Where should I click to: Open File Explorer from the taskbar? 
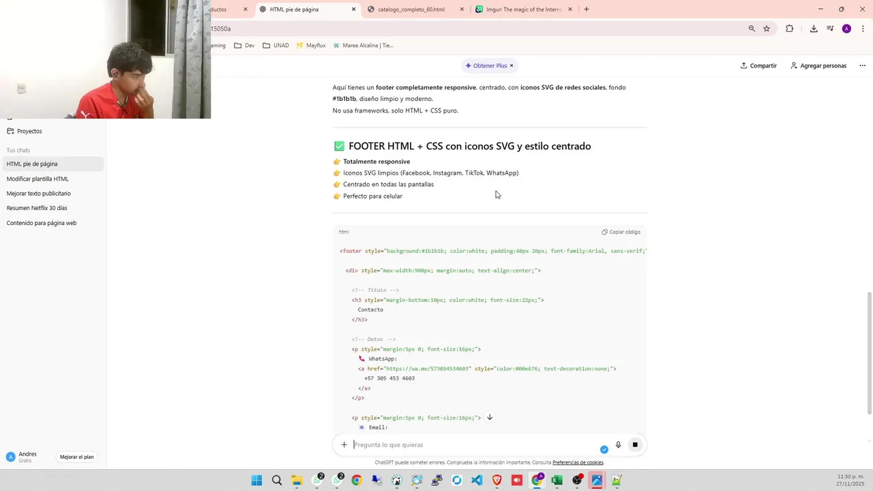tap(297, 481)
